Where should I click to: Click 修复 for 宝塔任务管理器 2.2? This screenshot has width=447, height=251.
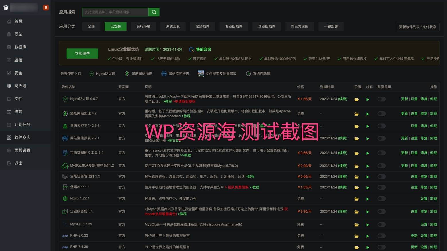pos(424,176)
